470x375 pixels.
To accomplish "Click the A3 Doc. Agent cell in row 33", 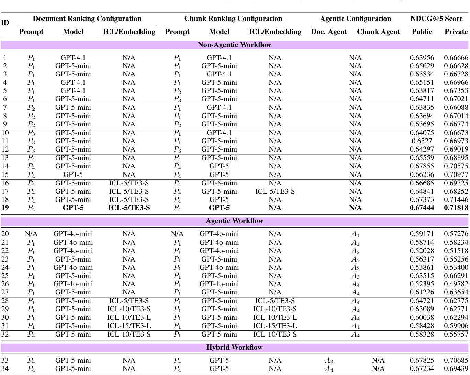I will pos(329,361).
